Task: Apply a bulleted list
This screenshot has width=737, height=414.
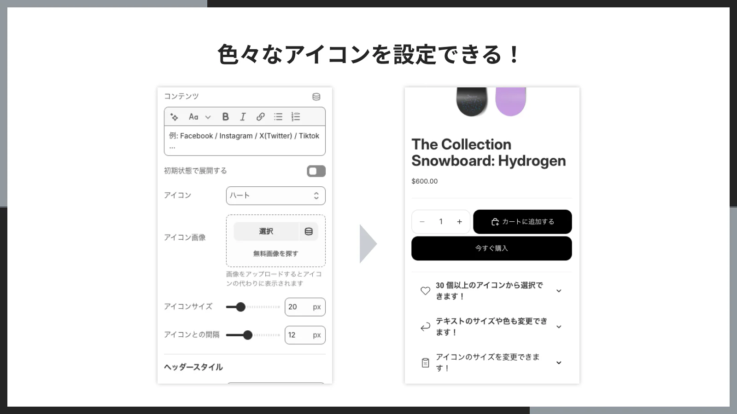Action: point(278,116)
